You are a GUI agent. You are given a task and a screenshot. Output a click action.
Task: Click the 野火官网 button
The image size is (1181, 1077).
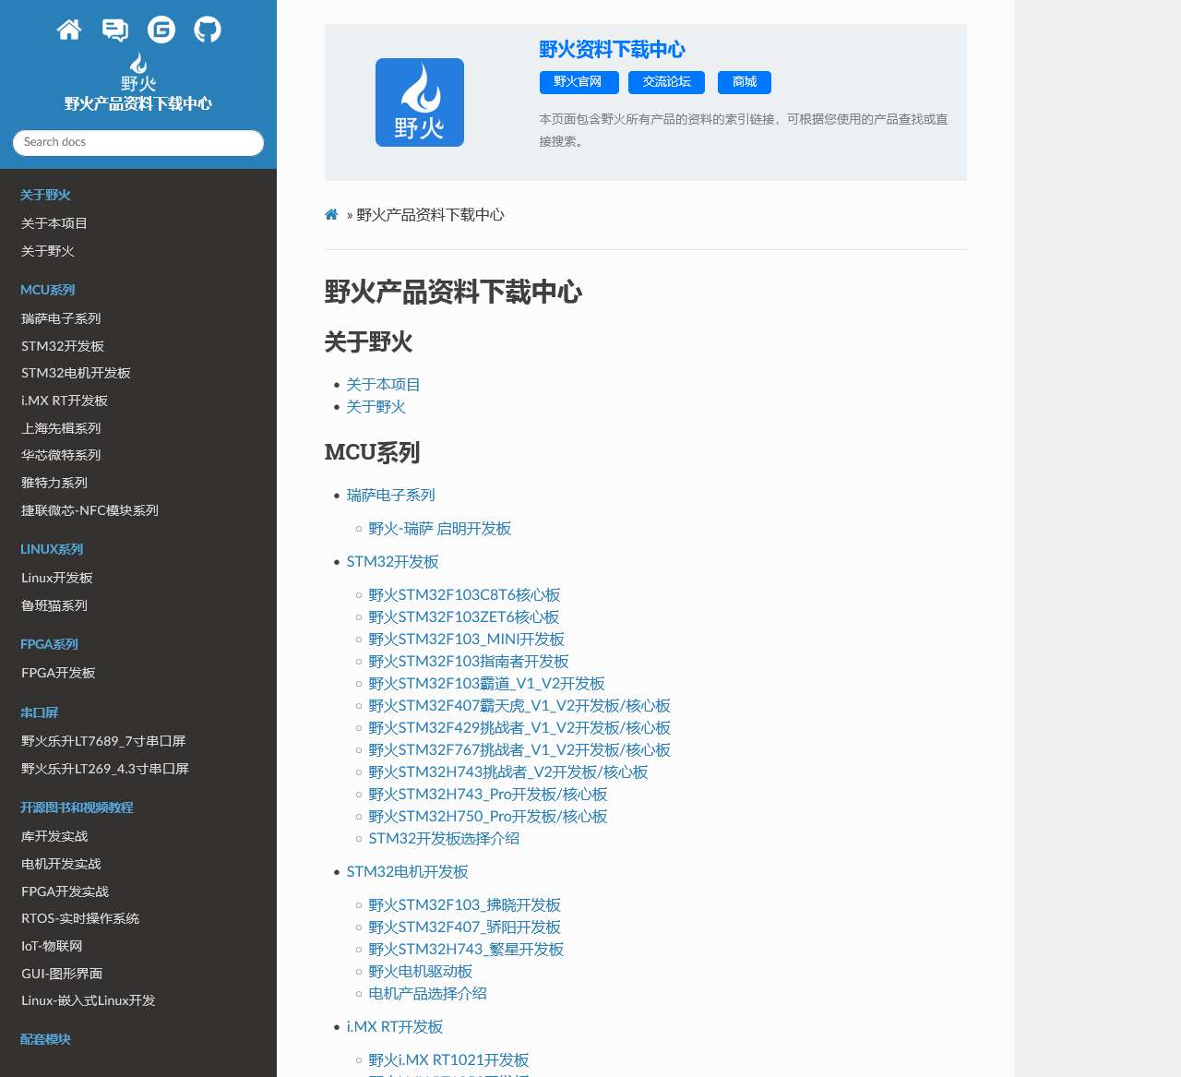(578, 82)
